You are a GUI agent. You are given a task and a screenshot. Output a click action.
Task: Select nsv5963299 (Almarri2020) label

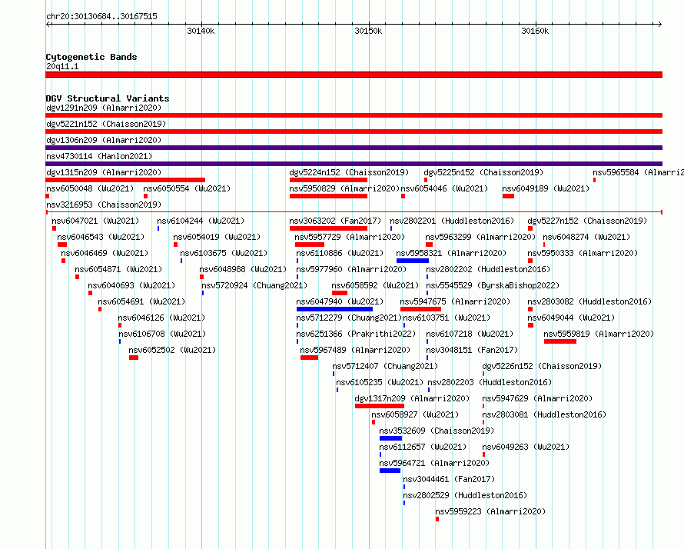pos(480,237)
